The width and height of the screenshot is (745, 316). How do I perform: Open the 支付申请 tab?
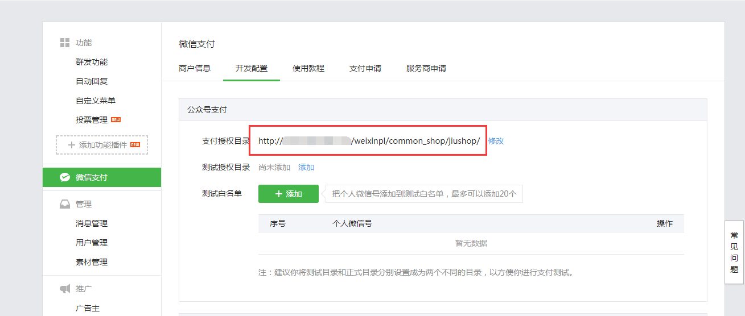(365, 68)
